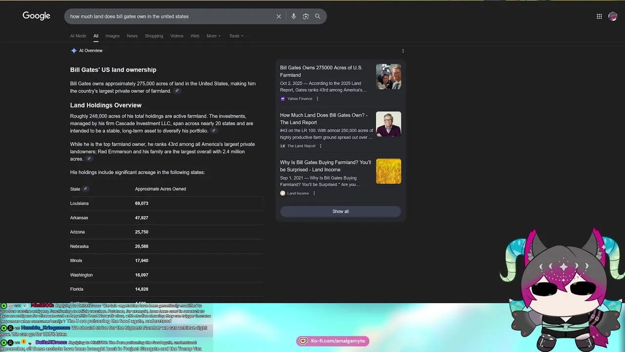Open Yahoo Finance result options menu
625x352 pixels.
pyautogui.click(x=317, y=99)
